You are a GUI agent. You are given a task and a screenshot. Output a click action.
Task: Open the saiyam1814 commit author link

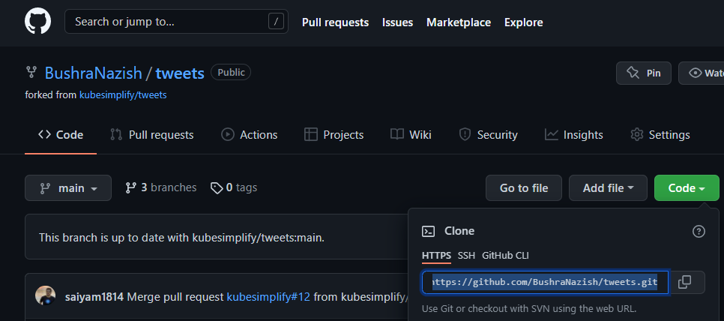tap(94, 297)
